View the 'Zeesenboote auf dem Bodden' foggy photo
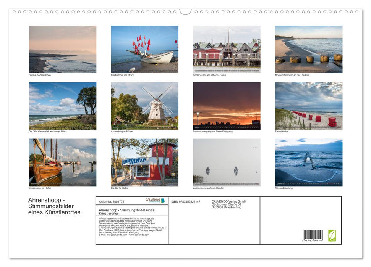The height and width of the screenshot is (267, 371). (227, 162)
